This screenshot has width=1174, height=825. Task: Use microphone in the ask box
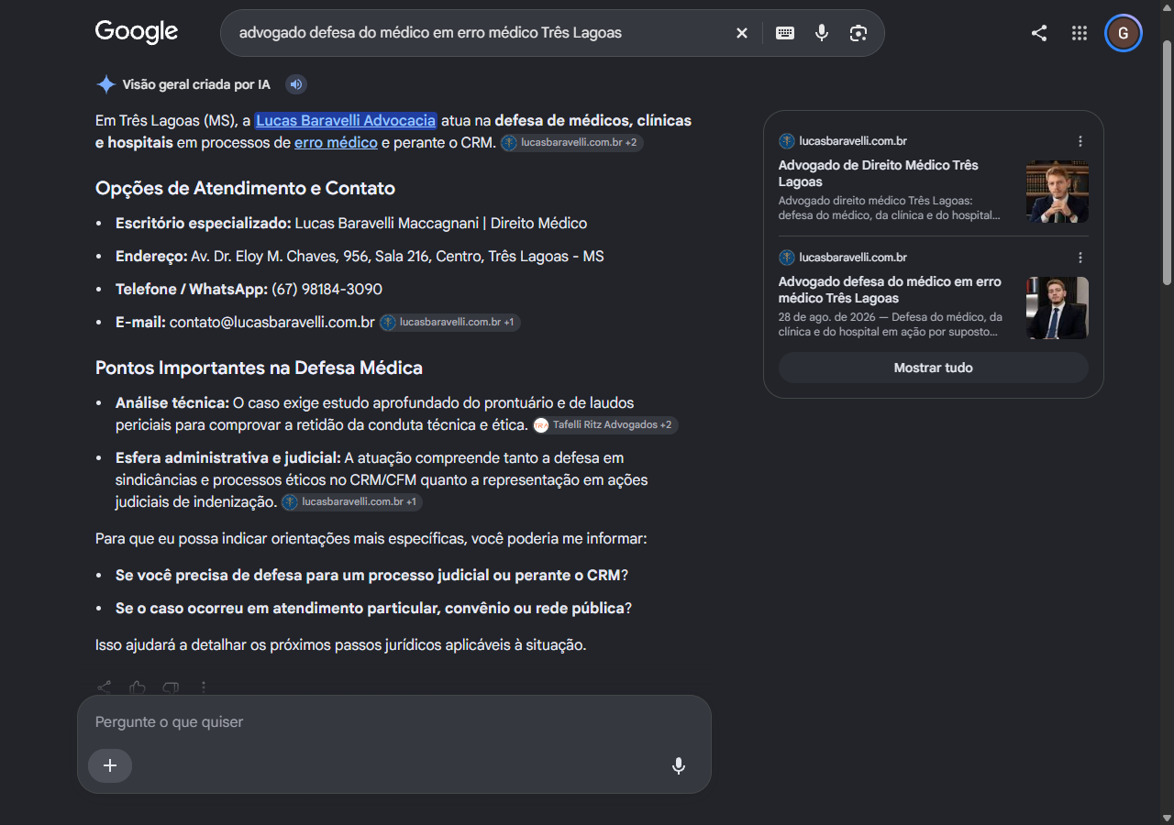(679, 765)
